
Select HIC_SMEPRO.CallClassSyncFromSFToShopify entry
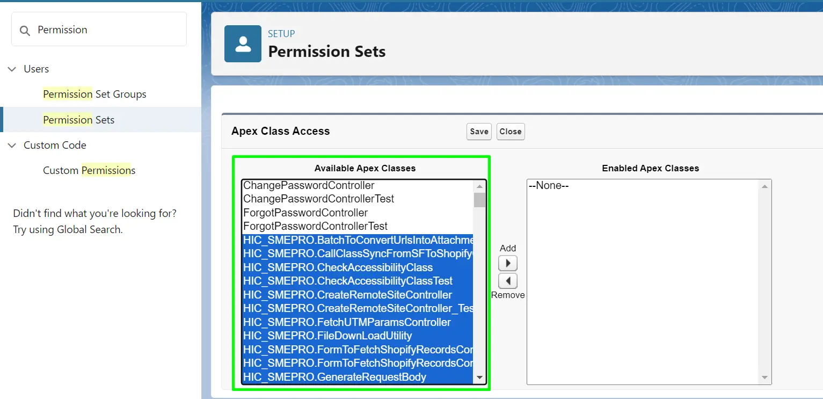[x=358, y=253]
